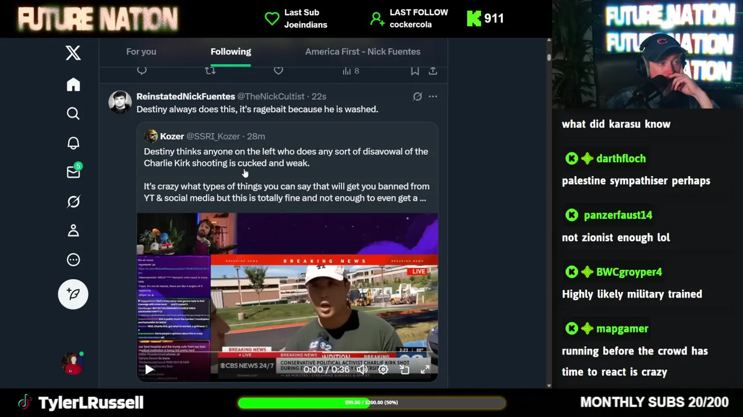Click the TikTok logo beside TylerLRussell
The height and width of the screenshot is (417, 743).
point(24,403)
